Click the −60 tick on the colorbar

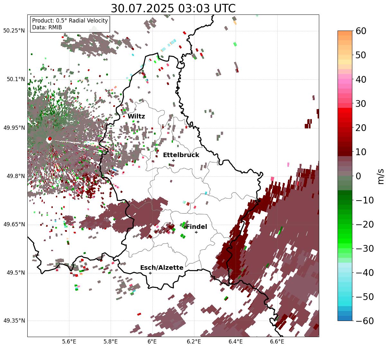pos(365,321)
